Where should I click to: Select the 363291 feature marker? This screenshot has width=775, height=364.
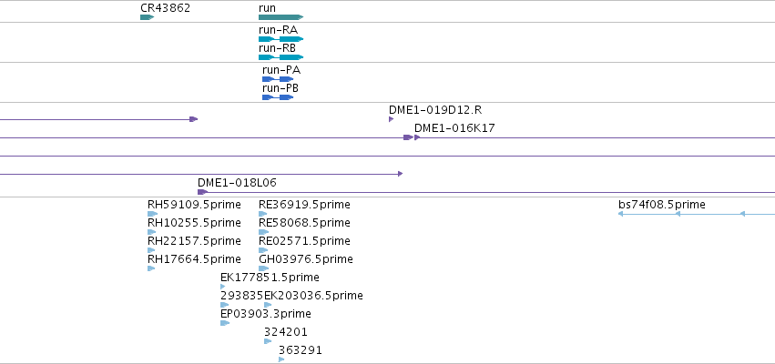point(281,359)
